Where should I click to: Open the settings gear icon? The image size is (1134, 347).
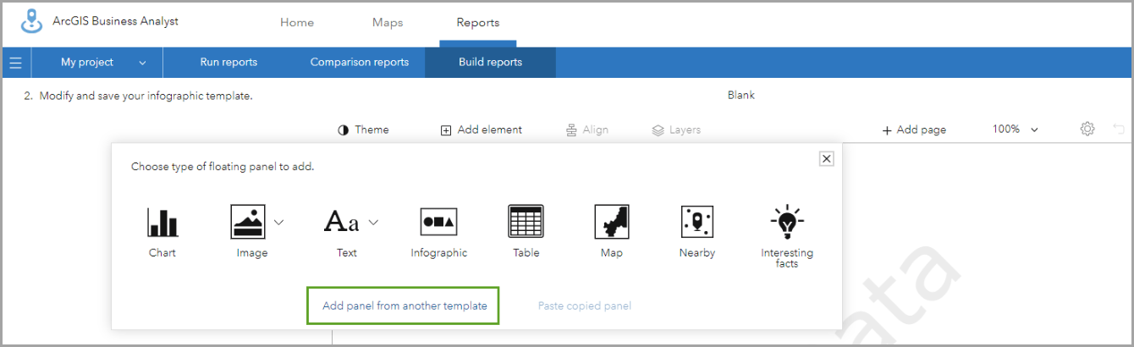(x=1087, y=129)
